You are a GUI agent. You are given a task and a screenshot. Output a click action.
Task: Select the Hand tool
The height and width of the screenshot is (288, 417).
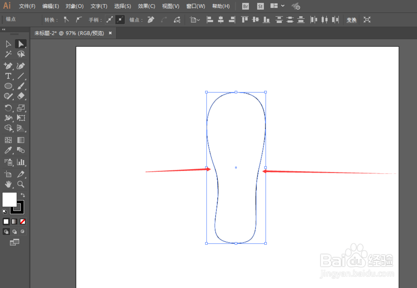(8, 184)
